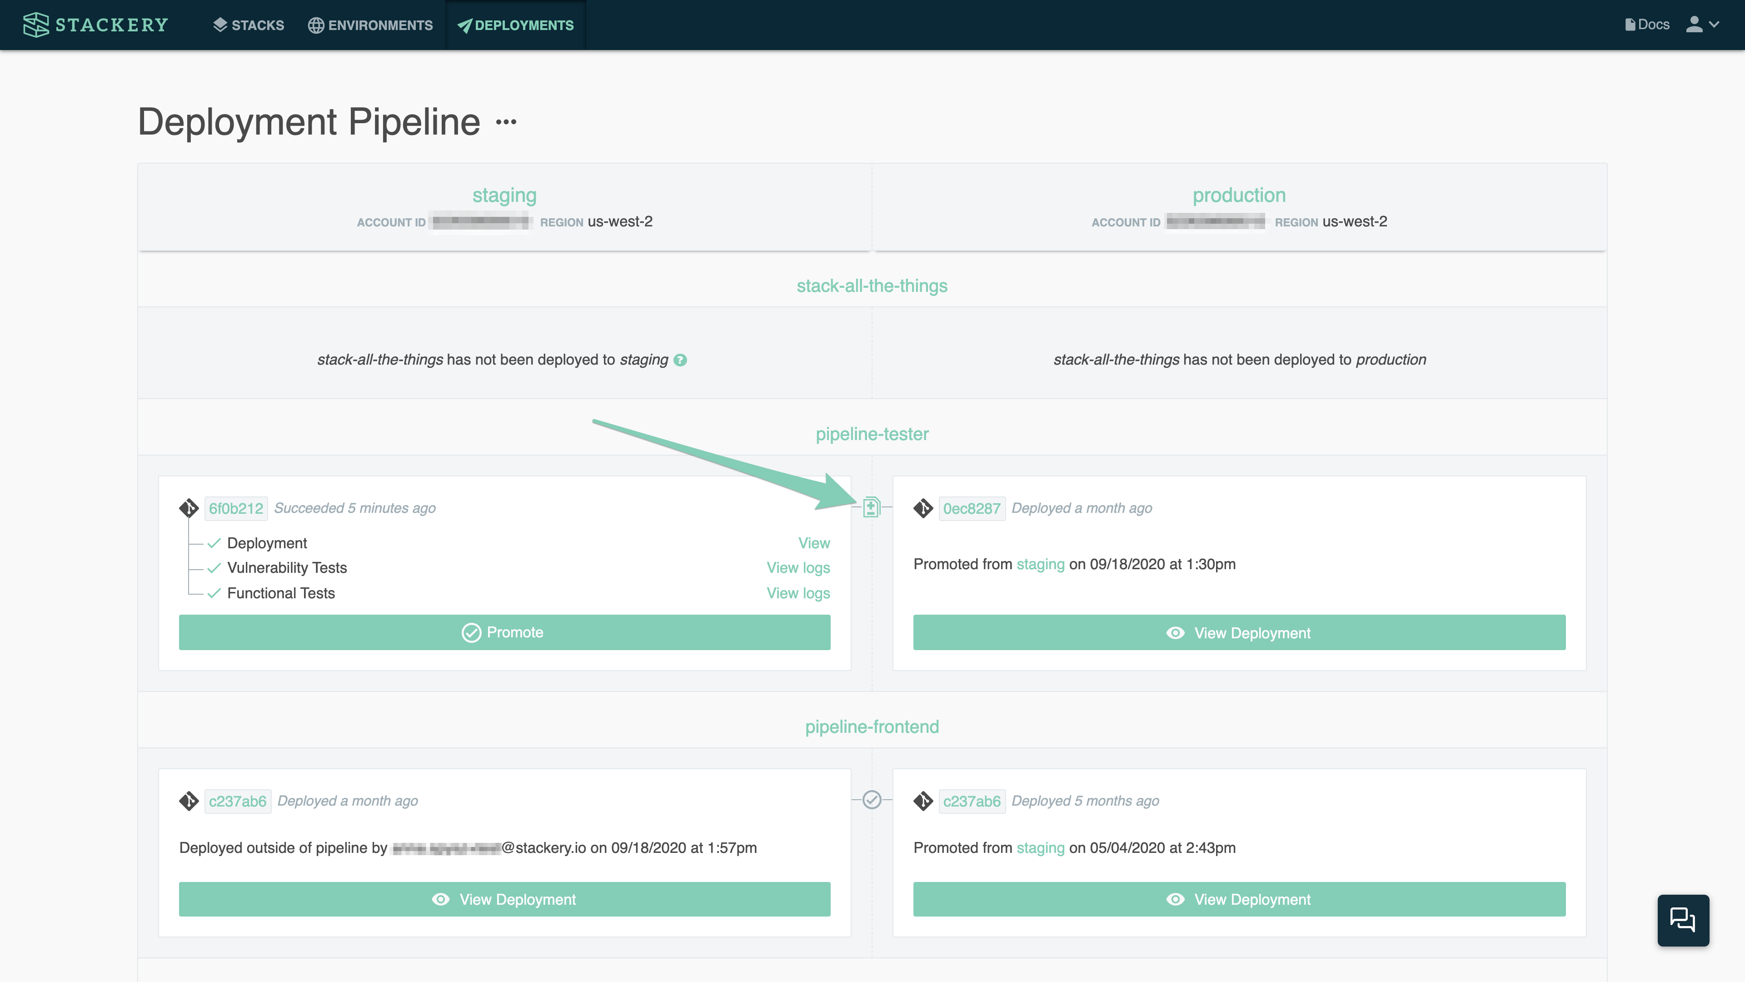This screenshot has width=1745, height=982.
Task: View Deployment for production pipeline-frontend
Action: (x=1239, y=899)
